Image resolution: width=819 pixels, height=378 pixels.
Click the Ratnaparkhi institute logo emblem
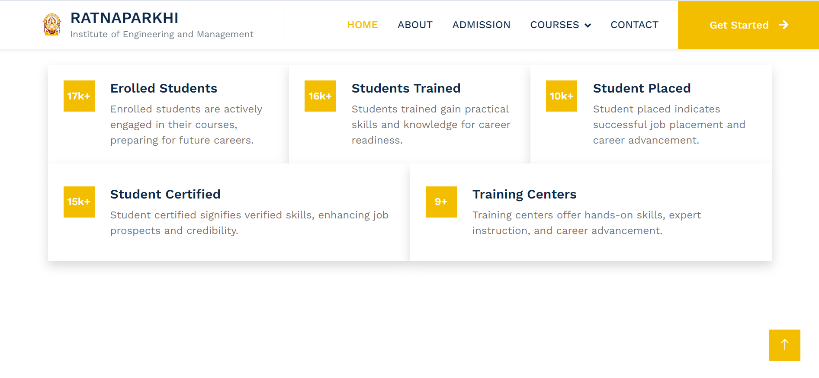(52, 25)
